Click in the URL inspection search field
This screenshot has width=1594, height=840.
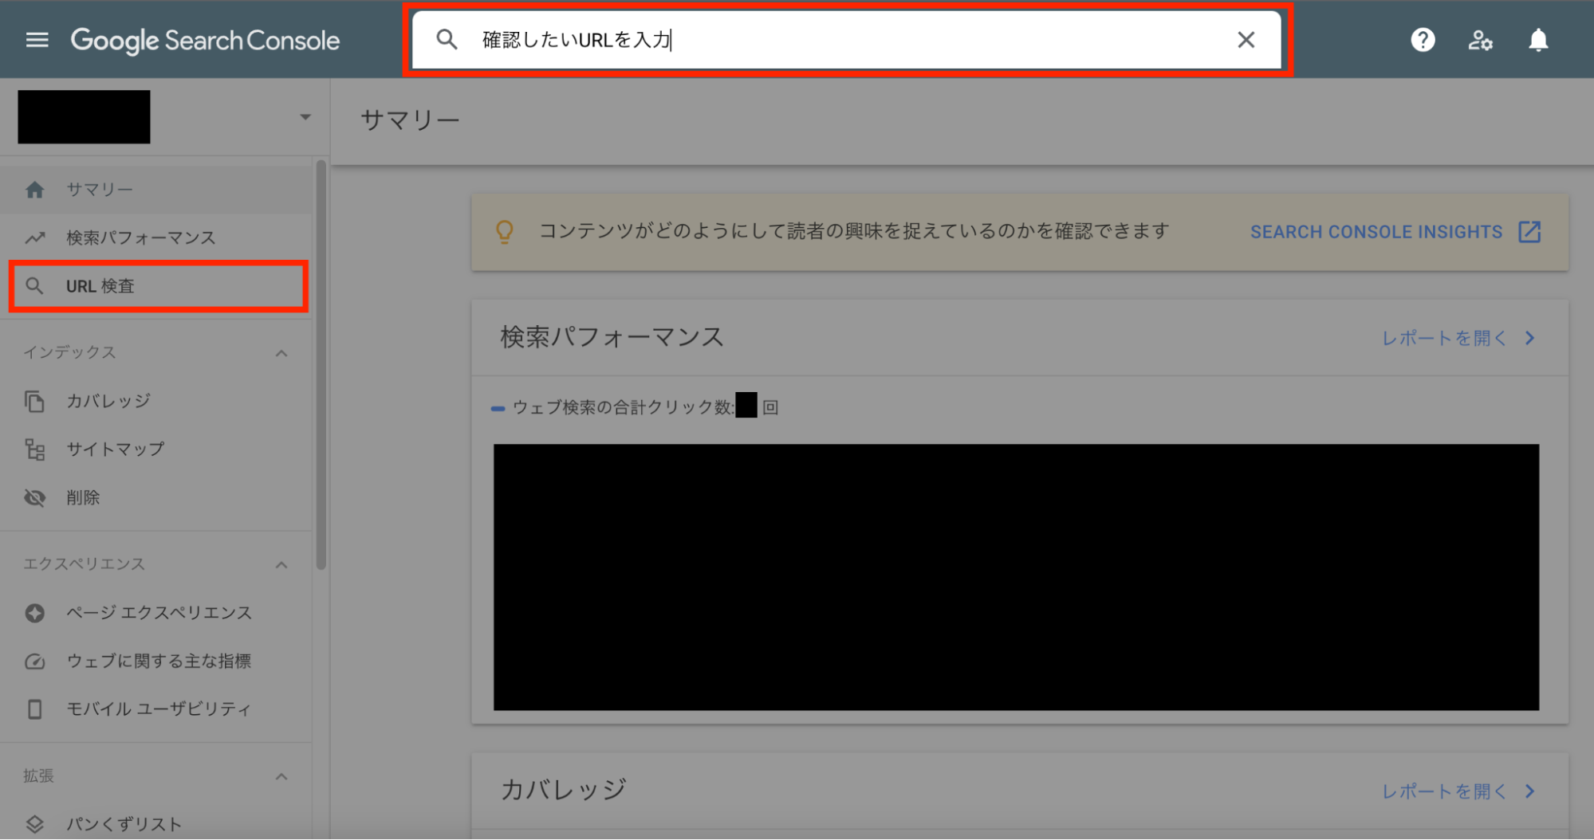[x=847, y=40]
